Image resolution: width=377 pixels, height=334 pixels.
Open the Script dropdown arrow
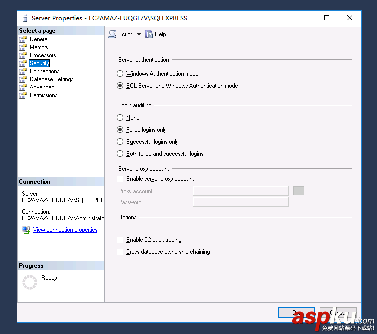(139, 34)
